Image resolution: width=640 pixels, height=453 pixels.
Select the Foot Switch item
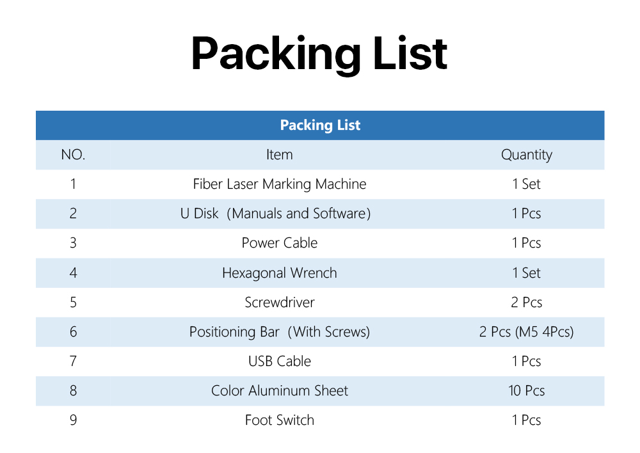[x=280, y=420]
